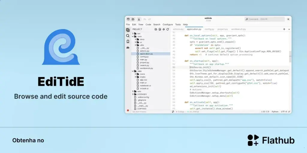Click the EdiTidE wave app logo
Screen dimensions: 307x153
61,47
